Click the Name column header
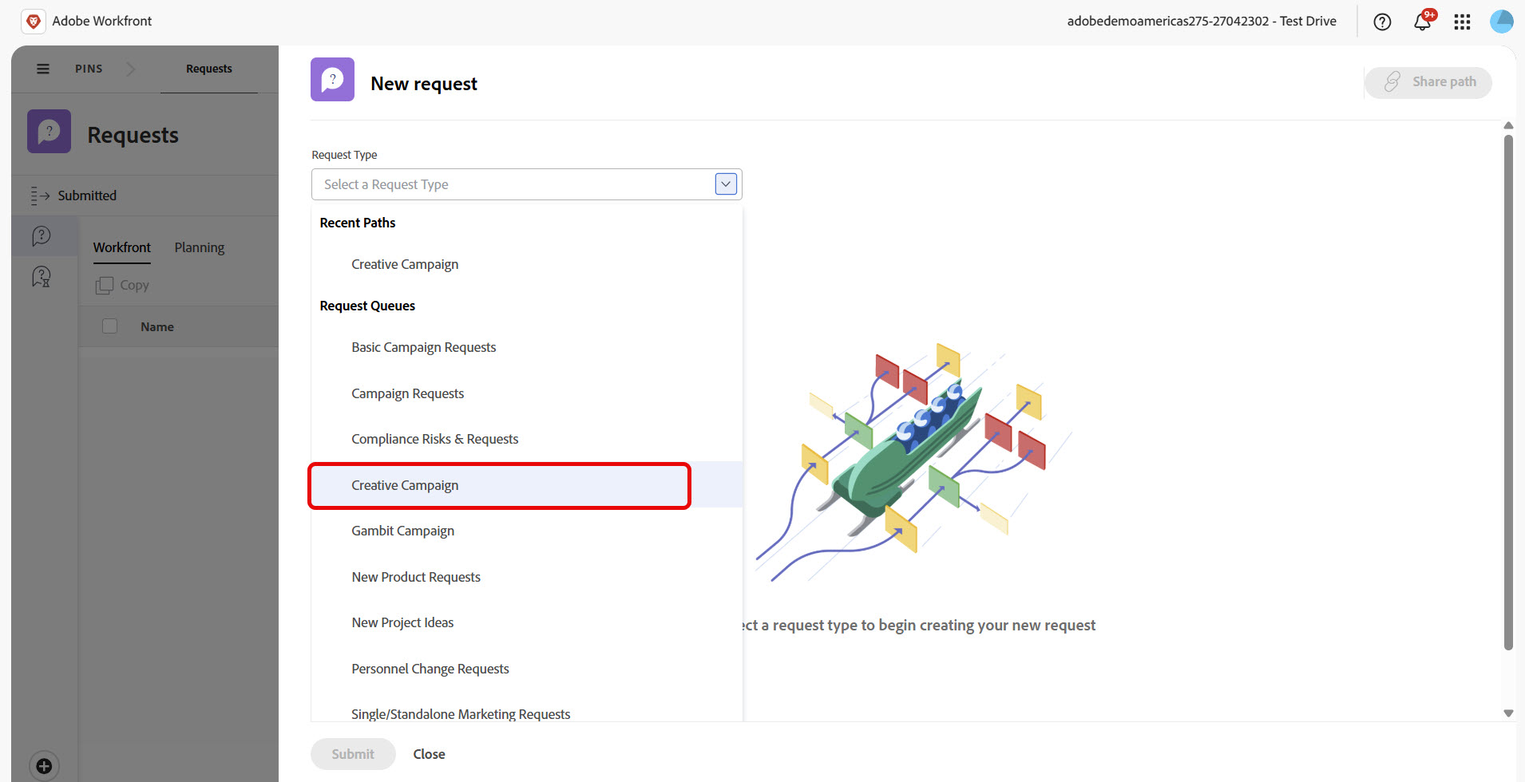Viewport: 1525px width, 782px height. point(157,326)
